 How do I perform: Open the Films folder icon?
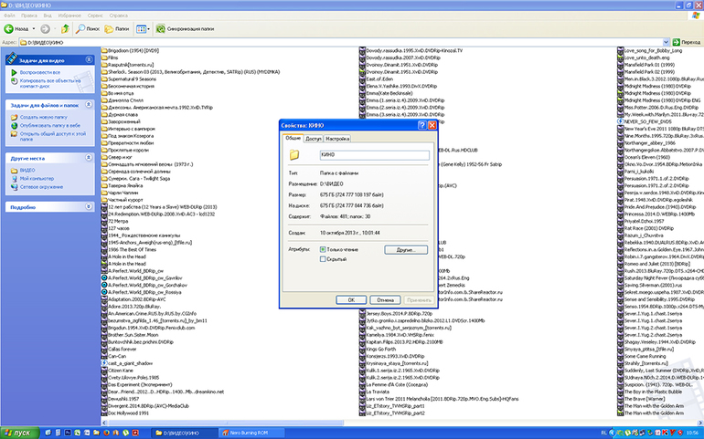click(x=102, y=57)
